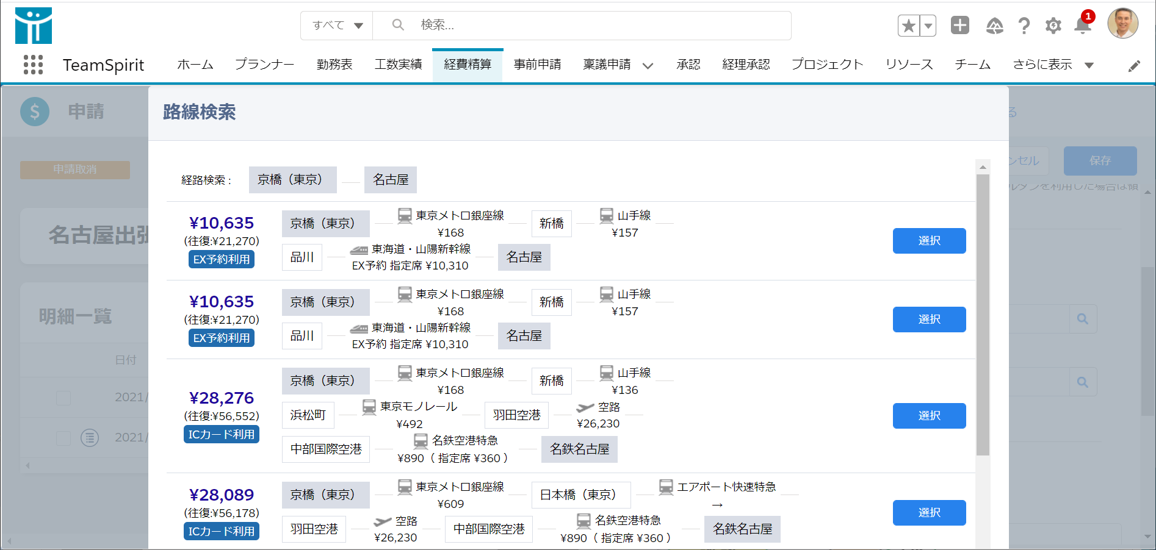
Task: Click pencil icon to edit navigation
Action: pyautogui.click(x=1134, y=66)
